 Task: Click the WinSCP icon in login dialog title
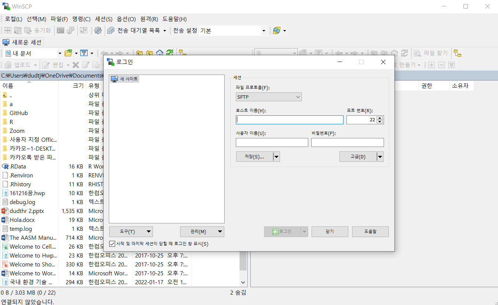coord(110,62)
